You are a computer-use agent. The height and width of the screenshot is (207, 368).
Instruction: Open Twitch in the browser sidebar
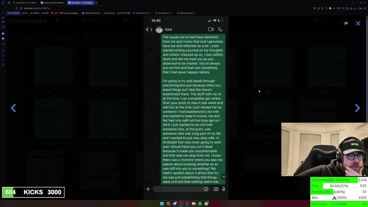[3, 34]
